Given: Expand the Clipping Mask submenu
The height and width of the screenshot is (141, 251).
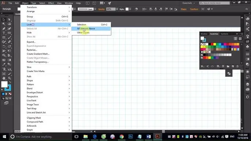Looking at the screenshot, I should (x=46, y=118).
